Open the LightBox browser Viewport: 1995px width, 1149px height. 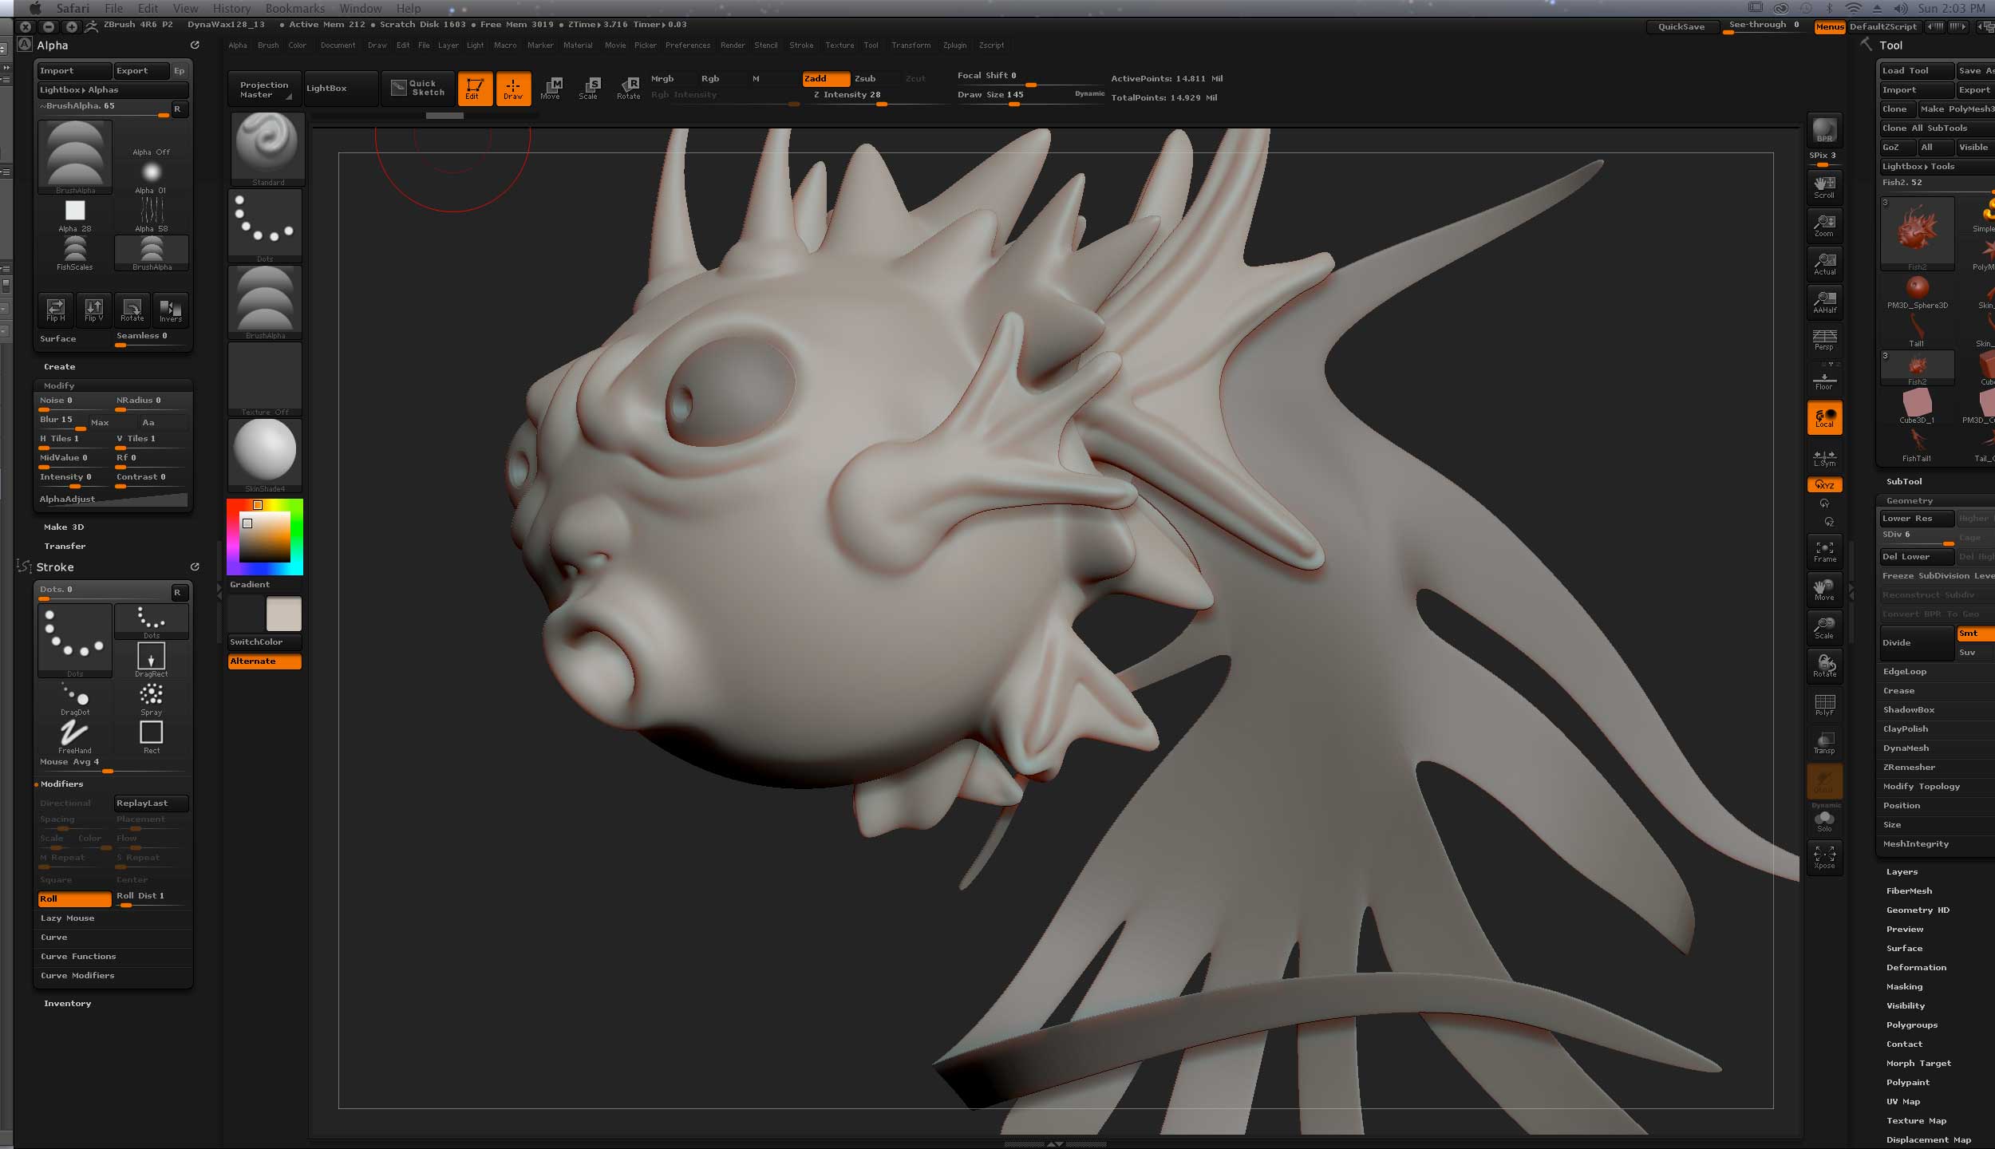(x=341, y=88)
